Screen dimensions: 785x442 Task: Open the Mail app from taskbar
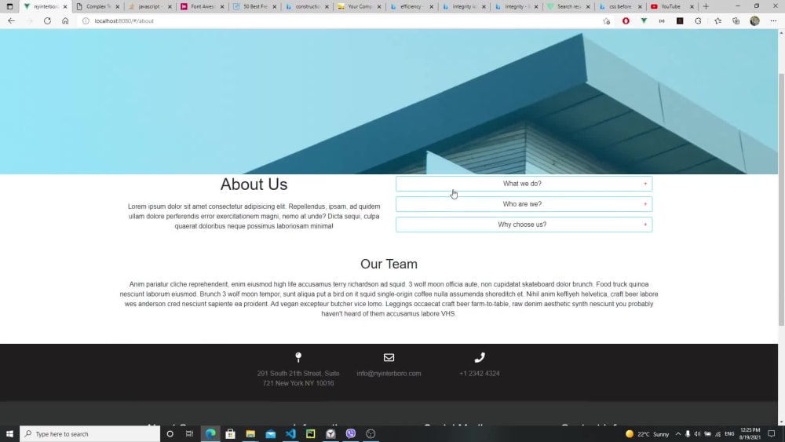click(x=270, y=433)
